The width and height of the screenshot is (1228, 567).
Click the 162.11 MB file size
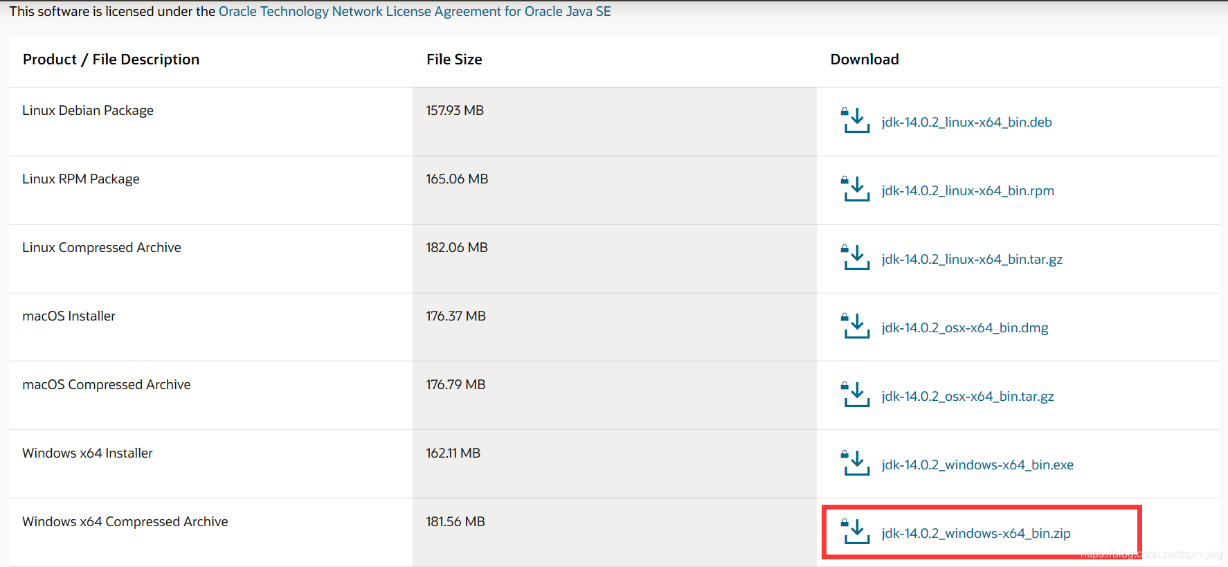pos(453,453)
